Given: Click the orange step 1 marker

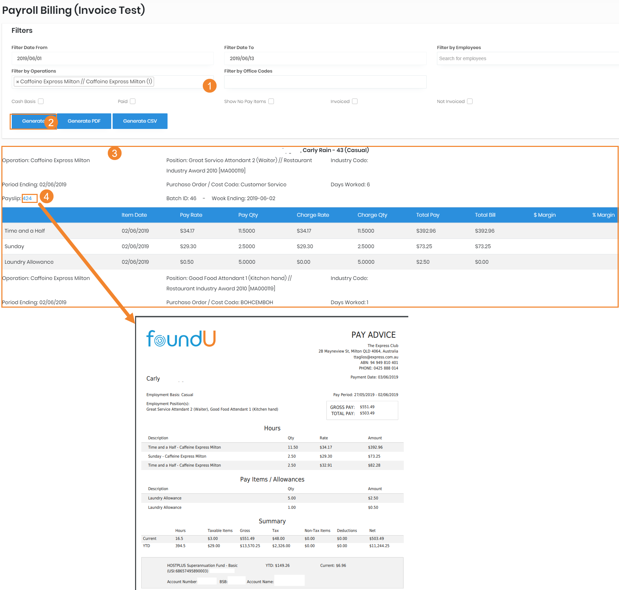Looking at the screenshot, I should tap(209, 86).
